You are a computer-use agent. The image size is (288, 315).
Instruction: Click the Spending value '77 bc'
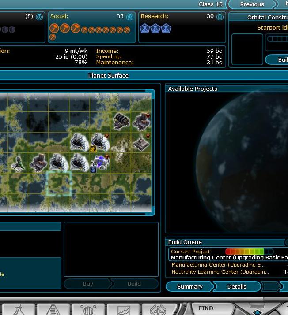point(214,57)
